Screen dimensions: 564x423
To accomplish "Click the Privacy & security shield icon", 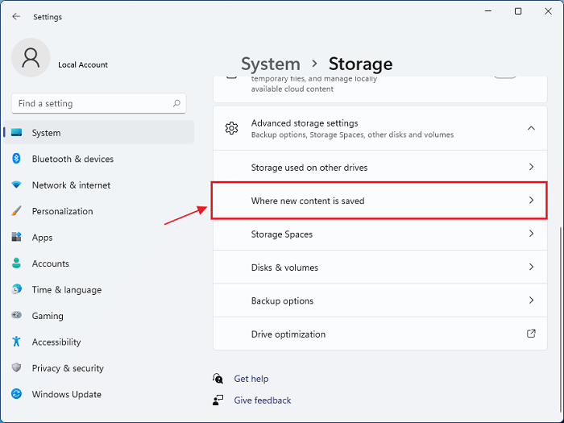I will click(16, 368).
